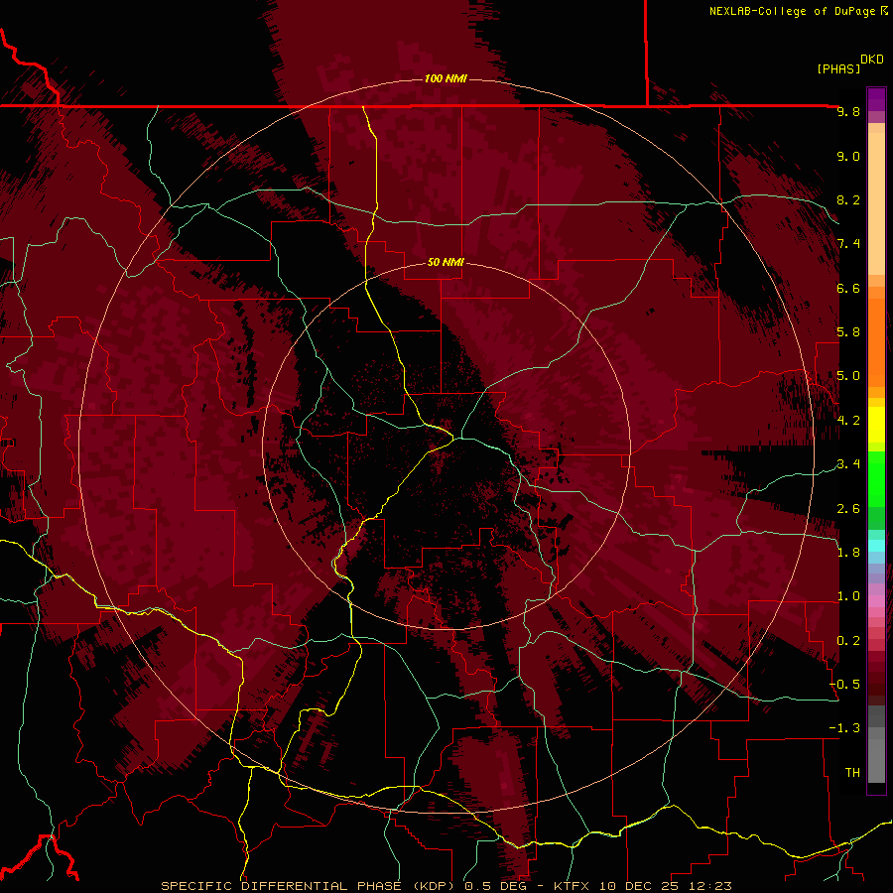This screenshot has height=893, width=893.
Task: Click the 0.2 legend value
Action: tap(848, 641)
